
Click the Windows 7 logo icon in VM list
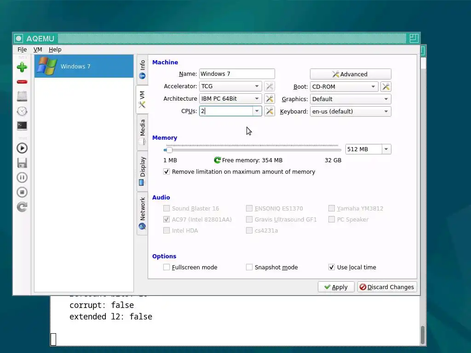coord(46,66)
